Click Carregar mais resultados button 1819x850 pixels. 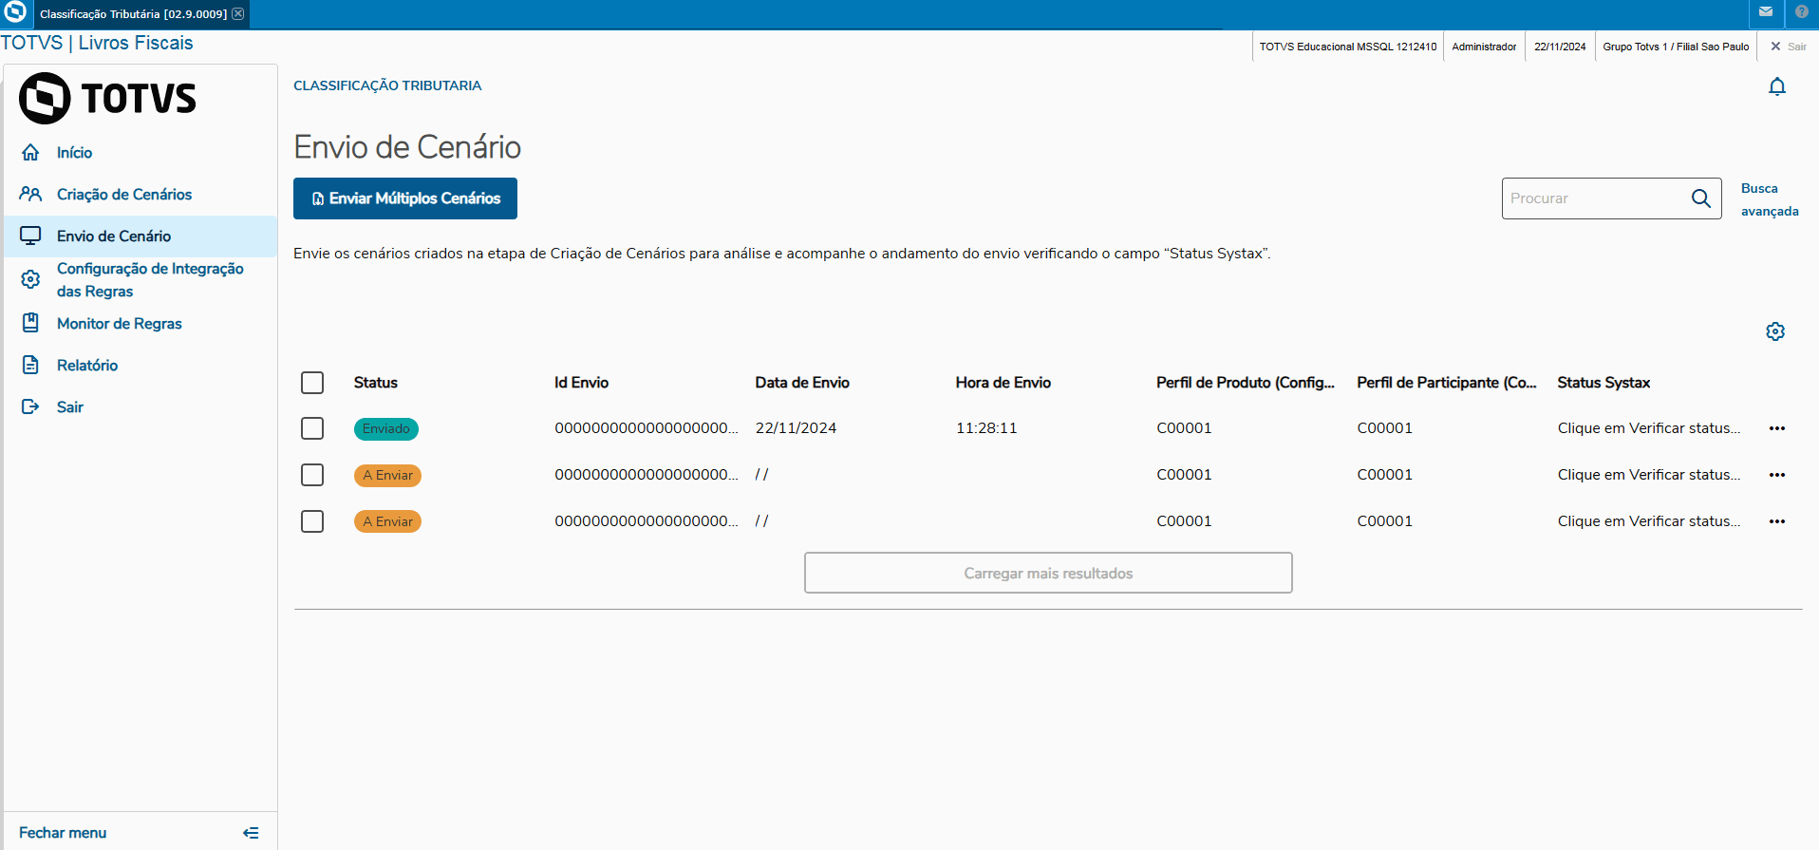(1048, 573)
